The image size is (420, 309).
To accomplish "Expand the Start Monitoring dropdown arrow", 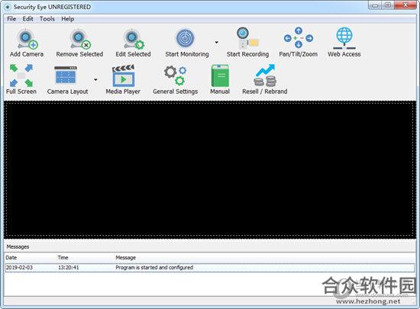I will coord(216,42).
